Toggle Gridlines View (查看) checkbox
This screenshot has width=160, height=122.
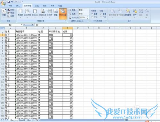pos(92,14)
